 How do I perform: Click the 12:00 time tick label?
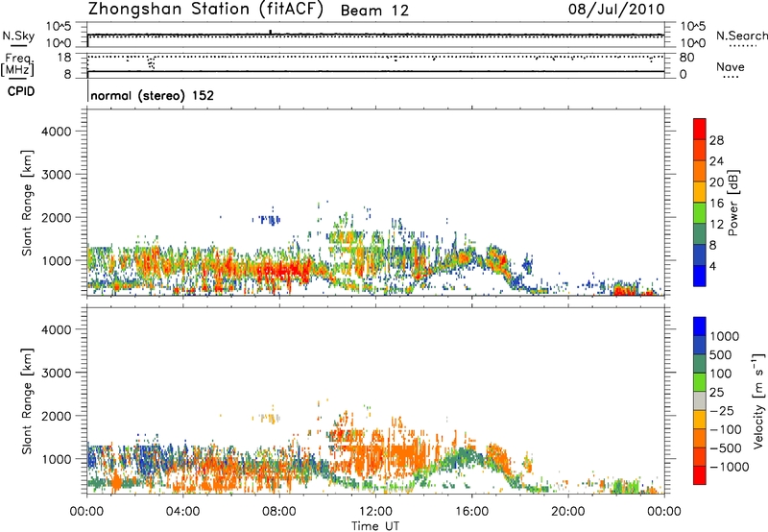pyautogui.click(x=375, y=512)
